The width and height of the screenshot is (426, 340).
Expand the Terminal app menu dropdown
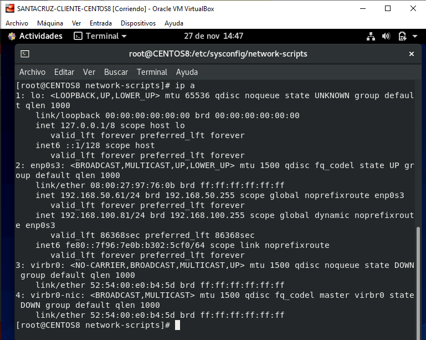[124, 36]
